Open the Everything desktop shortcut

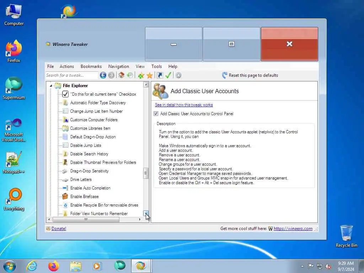(x=14, y=199)
